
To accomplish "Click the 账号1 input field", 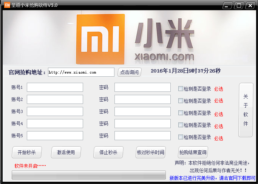I will (x=55, y=87).
